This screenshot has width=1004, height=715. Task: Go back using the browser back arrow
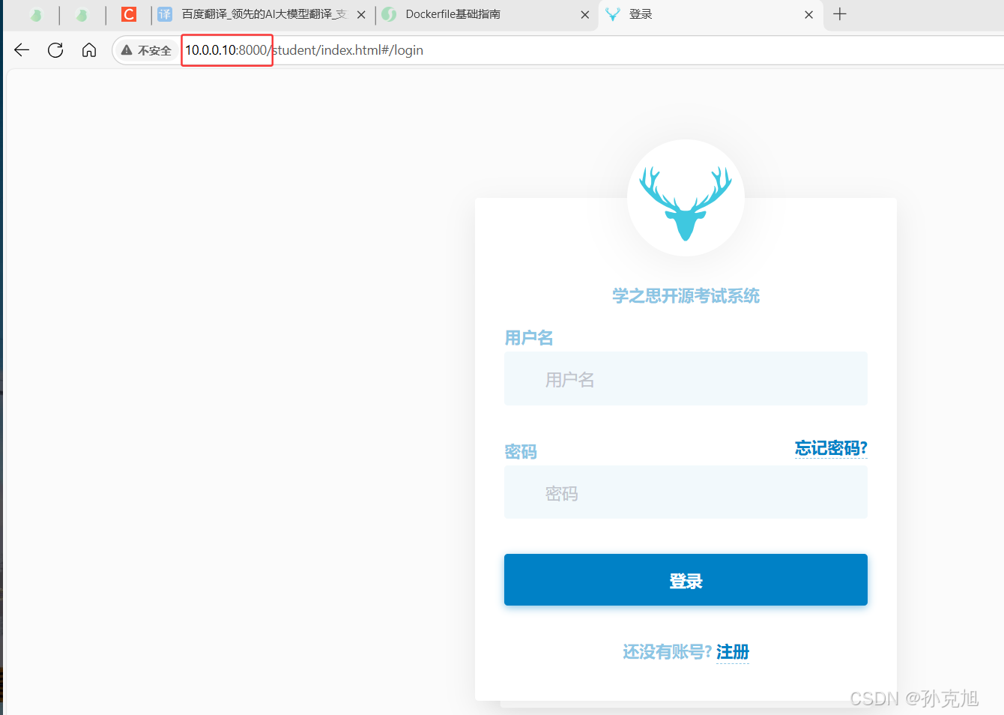tap(22, 50)
